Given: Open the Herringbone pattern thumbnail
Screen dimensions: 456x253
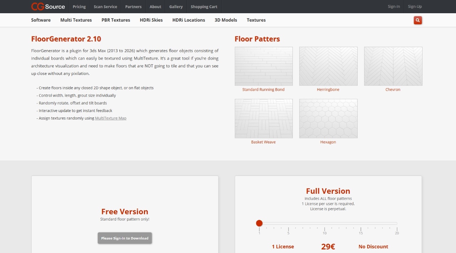Looking at the screenshot, I should 328,66.
